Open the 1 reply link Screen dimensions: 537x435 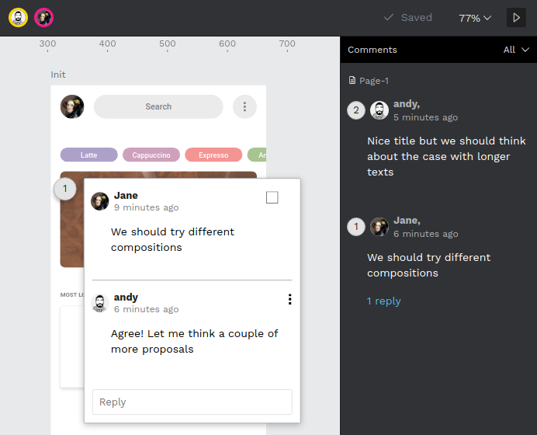click(383, 301)
